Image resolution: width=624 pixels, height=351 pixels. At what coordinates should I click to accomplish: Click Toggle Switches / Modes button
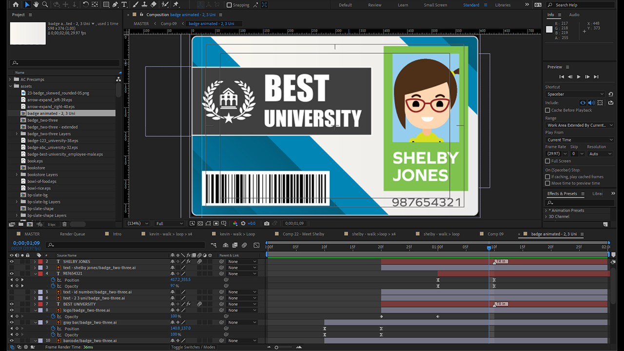(193, 347)
